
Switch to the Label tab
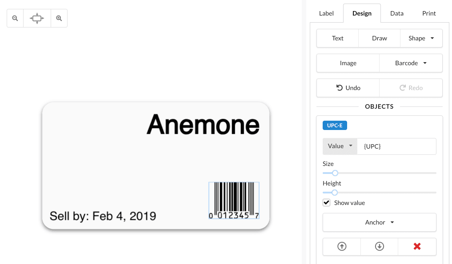tap(326, 13)
